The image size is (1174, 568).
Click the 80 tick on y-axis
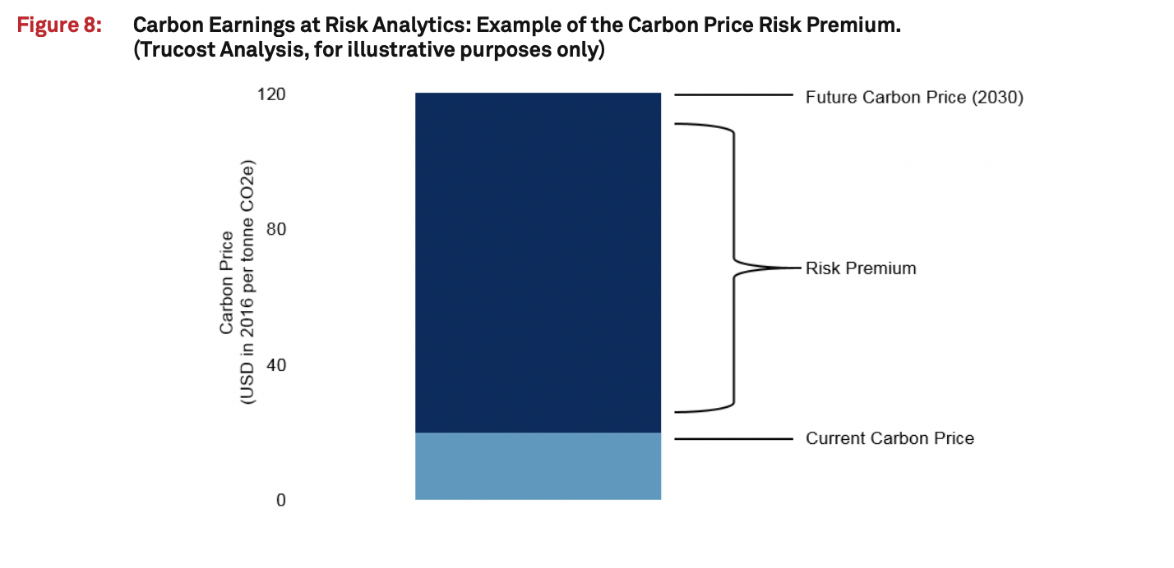click(275, 230)
